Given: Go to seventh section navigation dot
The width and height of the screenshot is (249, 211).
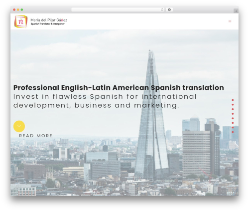Looking at the screenshot, I should 233,128.
